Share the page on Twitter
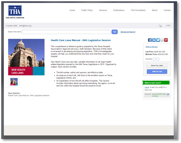This screenshot has height=143, width=181. (x=158, y=40)
